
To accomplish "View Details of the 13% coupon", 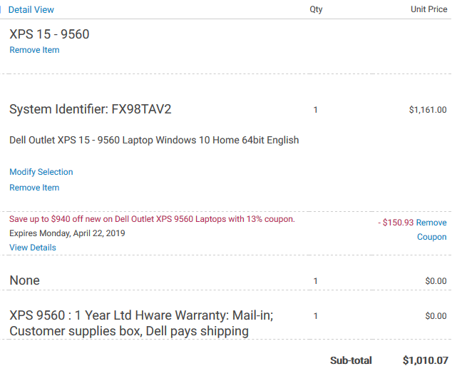I will click(33, 248).
